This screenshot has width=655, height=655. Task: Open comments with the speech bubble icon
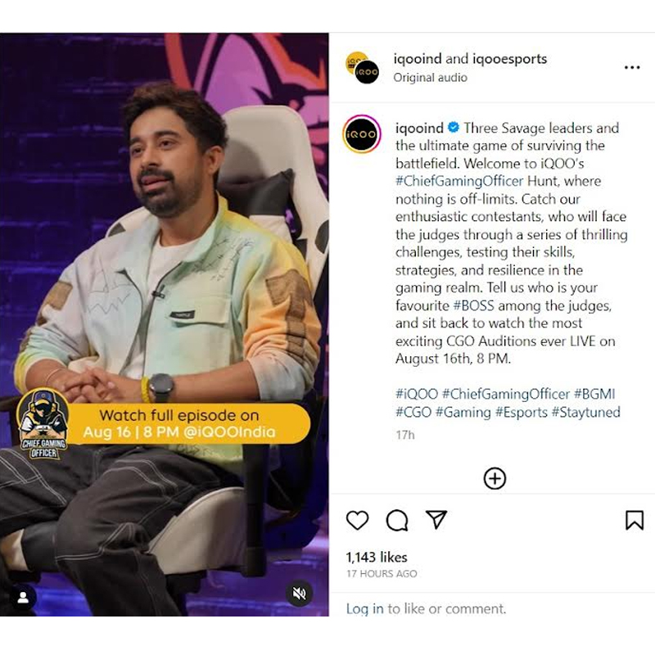[397, 520]
